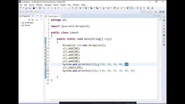Image resolution: width=185 pixels, height=104 pixels.
Task: Click the editor horizontal scrollbar
Action: click(104, 100)
